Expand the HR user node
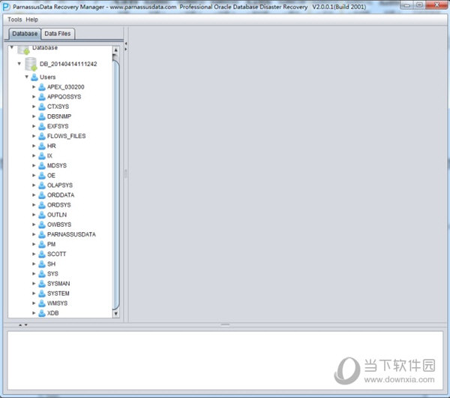450x398 pixels. 34,146
